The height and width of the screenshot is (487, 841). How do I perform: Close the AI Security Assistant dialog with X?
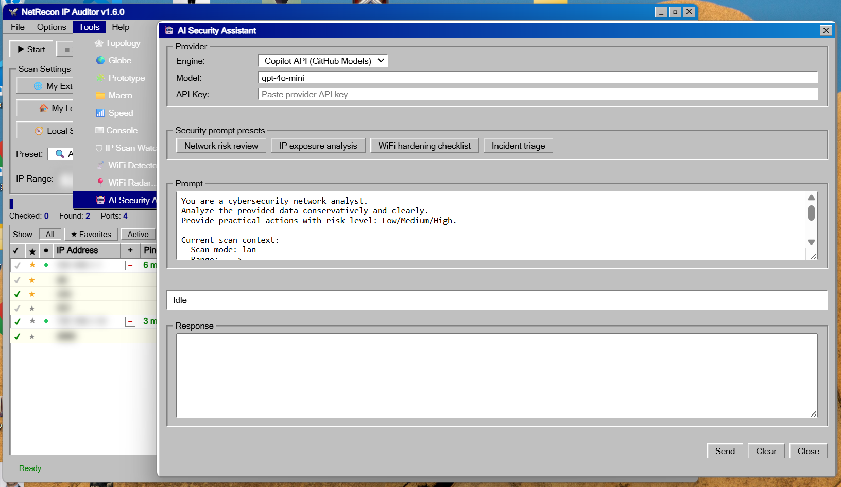pyautogui.click(x=826, y=30)
